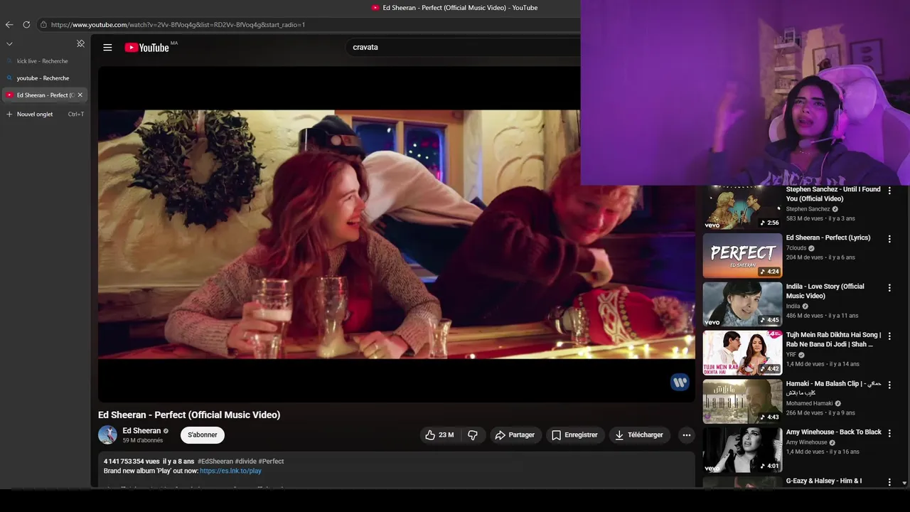Click the YouTube search box containing 'cravata'
This screenshot has height=512, width=910.
[462, 47]
